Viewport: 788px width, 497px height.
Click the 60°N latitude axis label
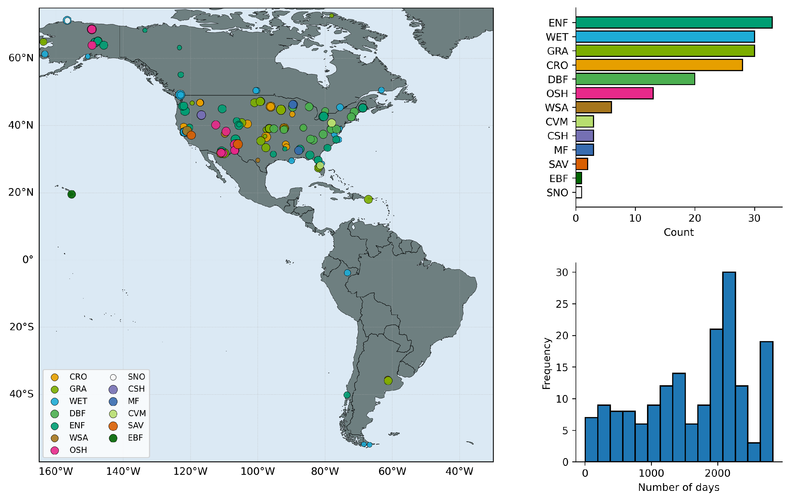(x=21, y=58)
